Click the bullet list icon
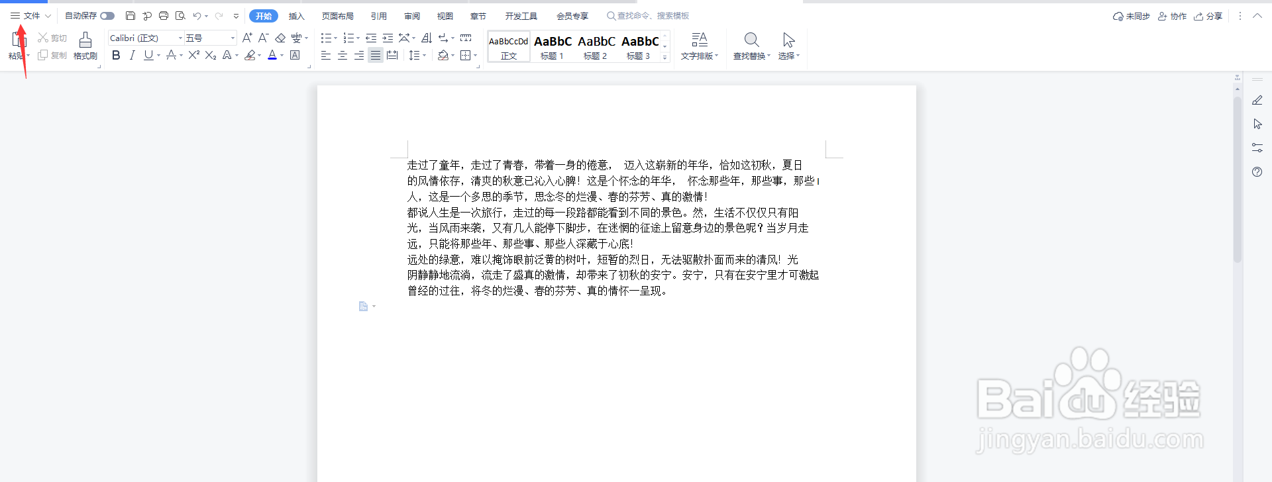 tap(326, 38)
